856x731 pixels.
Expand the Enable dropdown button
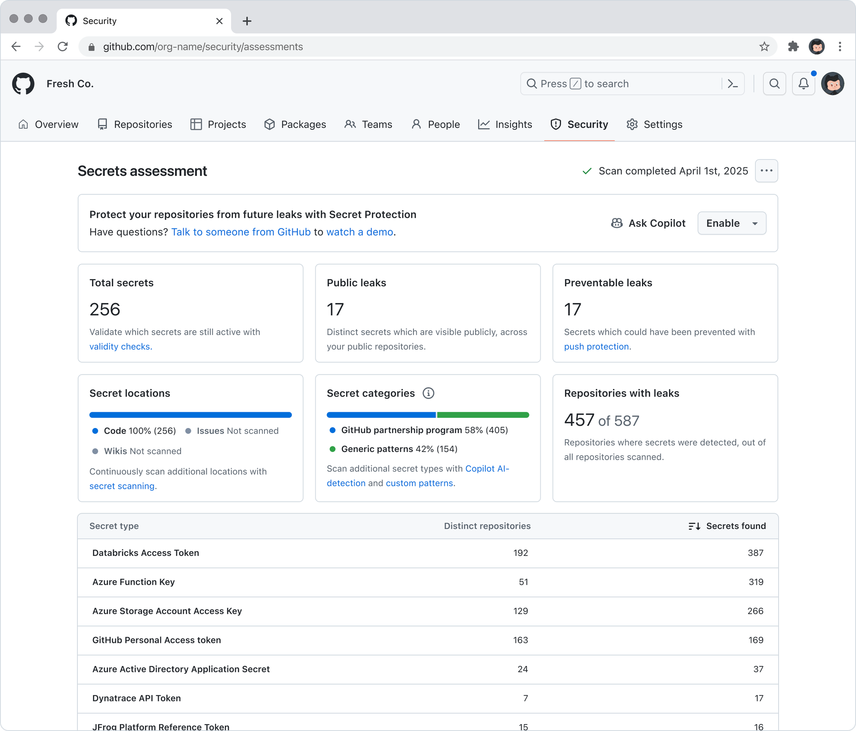(731, 223)
